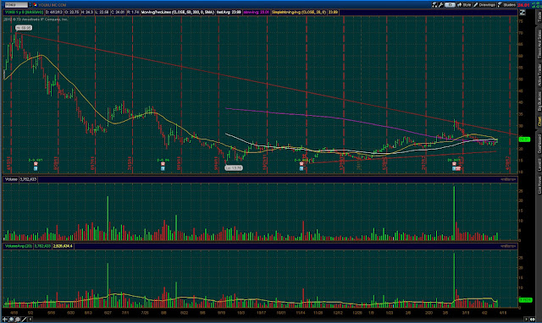This screenshot has height=323, width=542.
Task: Select the crosshair cursor tool at bottom left
Action: coord(5,320)
